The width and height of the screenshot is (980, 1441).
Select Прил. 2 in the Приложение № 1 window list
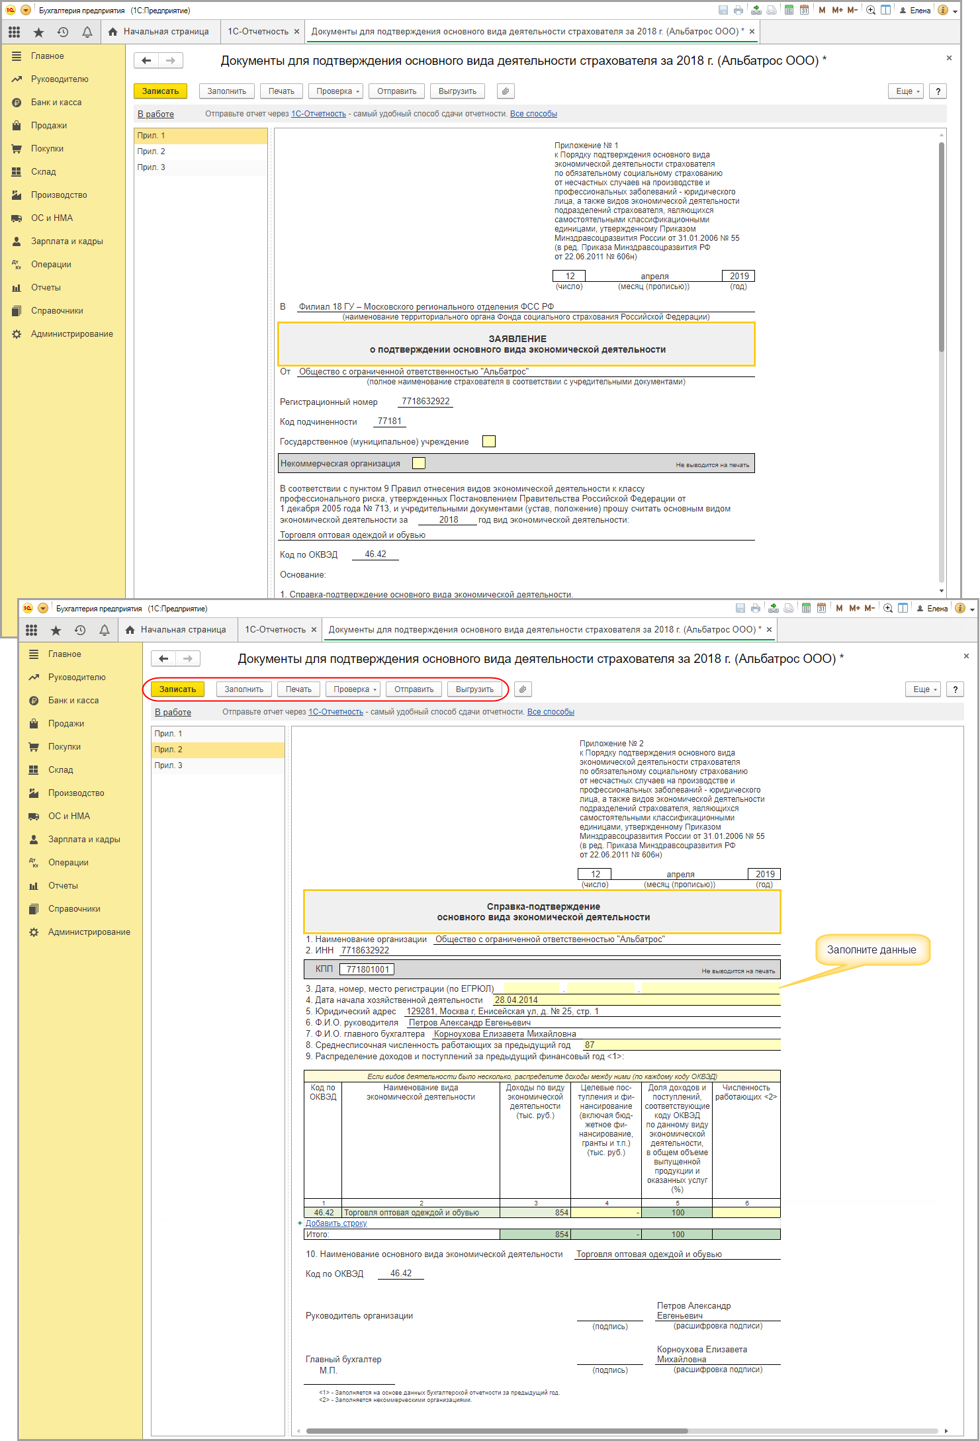click(x=201, y=152)
